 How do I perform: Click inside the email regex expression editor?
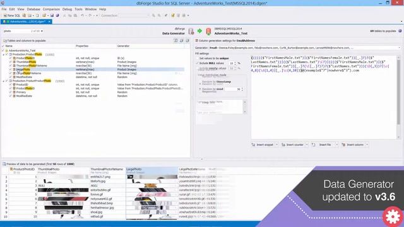coord(324,97)
